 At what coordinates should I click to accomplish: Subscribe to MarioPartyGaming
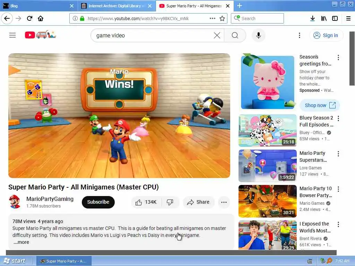tap(98, 202)
